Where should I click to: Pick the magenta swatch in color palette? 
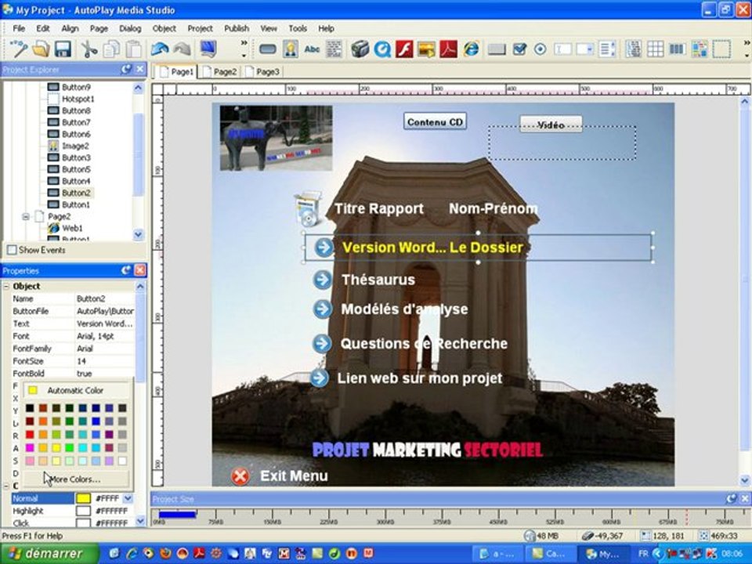pyautogui.click(x=30, y=447)
